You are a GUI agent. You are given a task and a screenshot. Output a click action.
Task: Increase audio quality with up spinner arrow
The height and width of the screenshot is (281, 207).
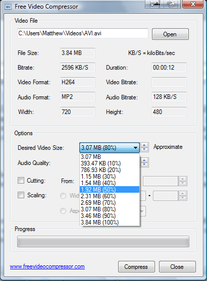click(x=144, y=160)
